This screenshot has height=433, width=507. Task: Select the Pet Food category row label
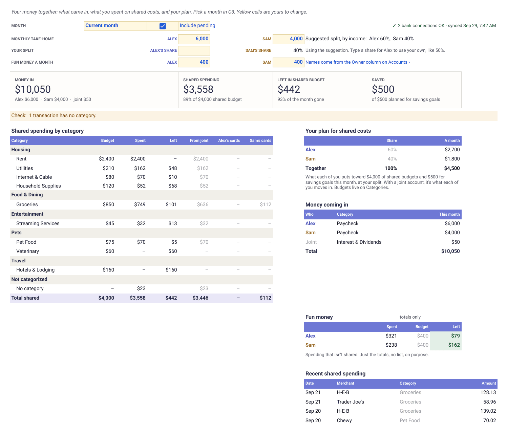tap(26, 242)
